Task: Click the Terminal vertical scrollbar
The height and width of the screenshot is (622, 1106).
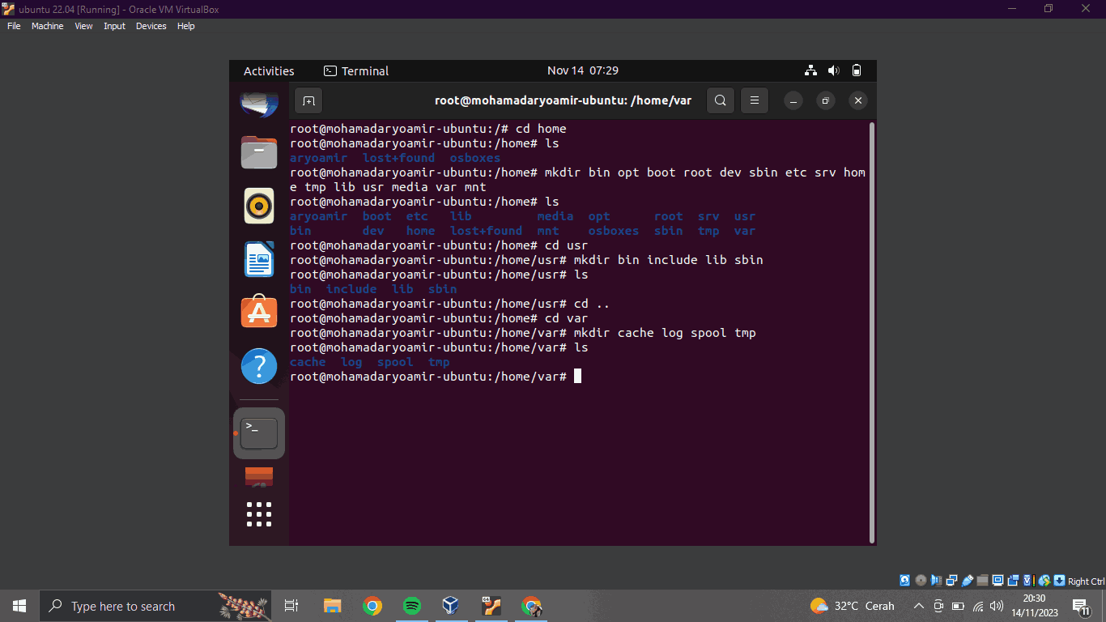Action: pyautogui.click(x=871, y=332)
